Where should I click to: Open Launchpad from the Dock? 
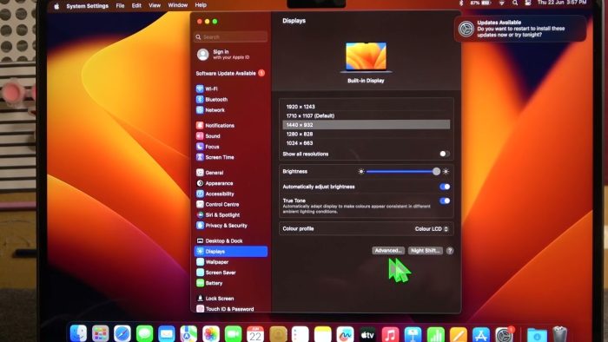tap(101, 333)
